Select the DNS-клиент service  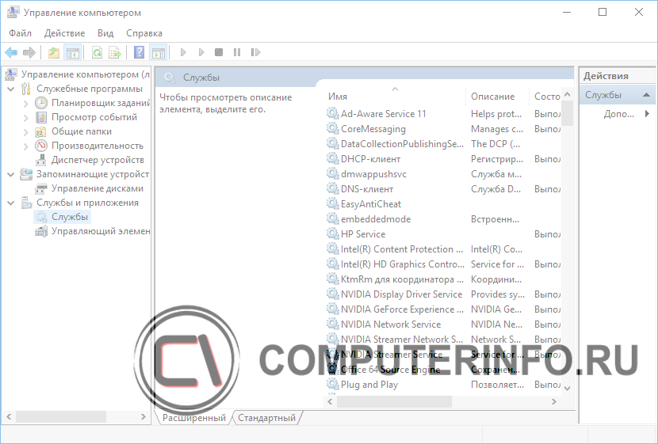point(443,189)
